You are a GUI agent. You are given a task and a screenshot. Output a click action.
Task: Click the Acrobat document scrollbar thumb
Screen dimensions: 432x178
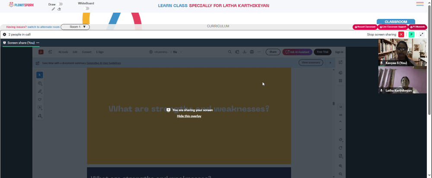334,103
